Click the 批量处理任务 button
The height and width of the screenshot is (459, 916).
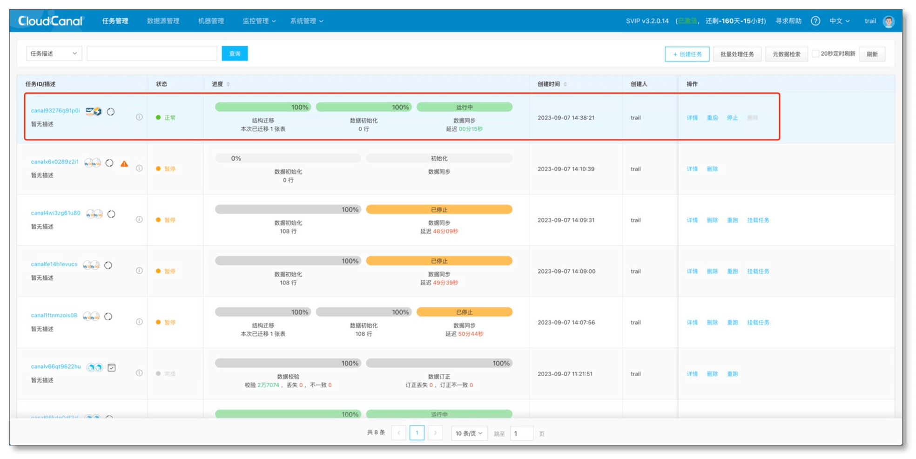737,54
